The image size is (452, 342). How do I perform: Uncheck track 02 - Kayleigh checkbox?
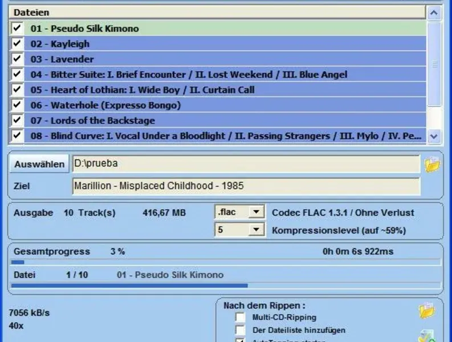17,43
